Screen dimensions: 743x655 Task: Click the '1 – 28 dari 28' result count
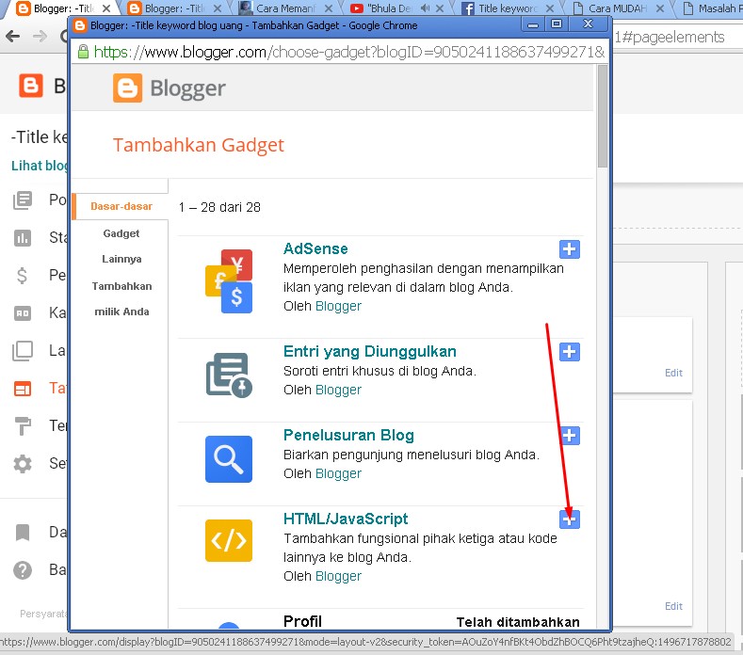[x=219, y=207]
